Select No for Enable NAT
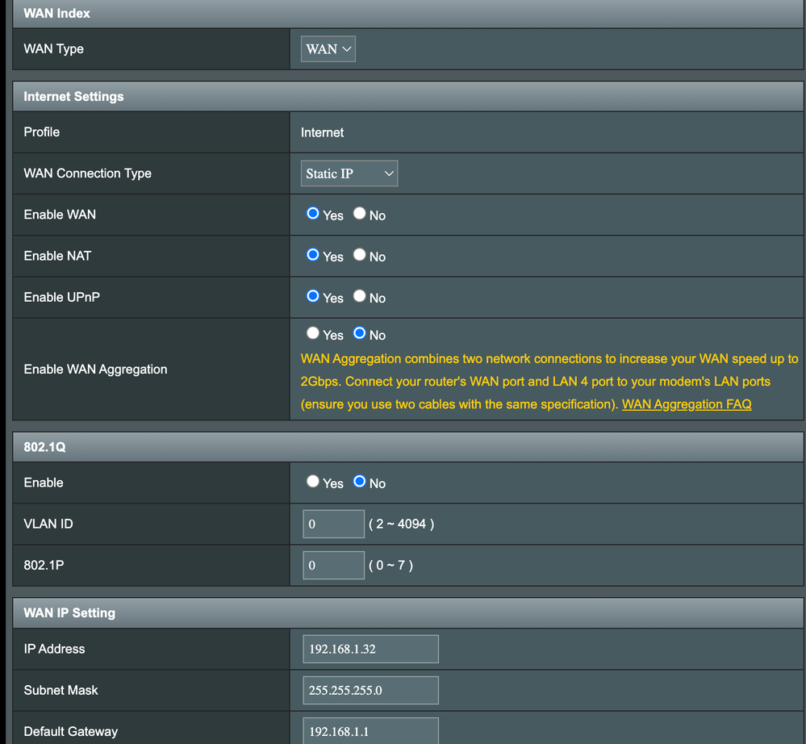This screenshot has width=806, height=744. click(360, 255)
